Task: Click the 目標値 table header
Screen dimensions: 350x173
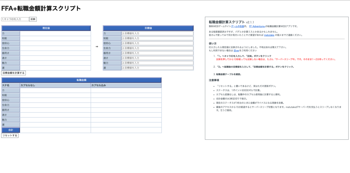Action: click(x=148, y=28)
